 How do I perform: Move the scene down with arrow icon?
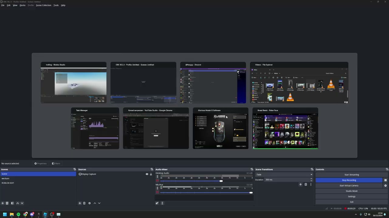[22, 203]
